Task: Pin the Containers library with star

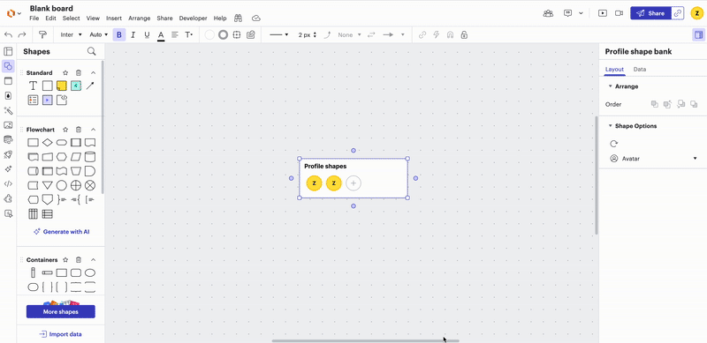Action: (65, 260)
